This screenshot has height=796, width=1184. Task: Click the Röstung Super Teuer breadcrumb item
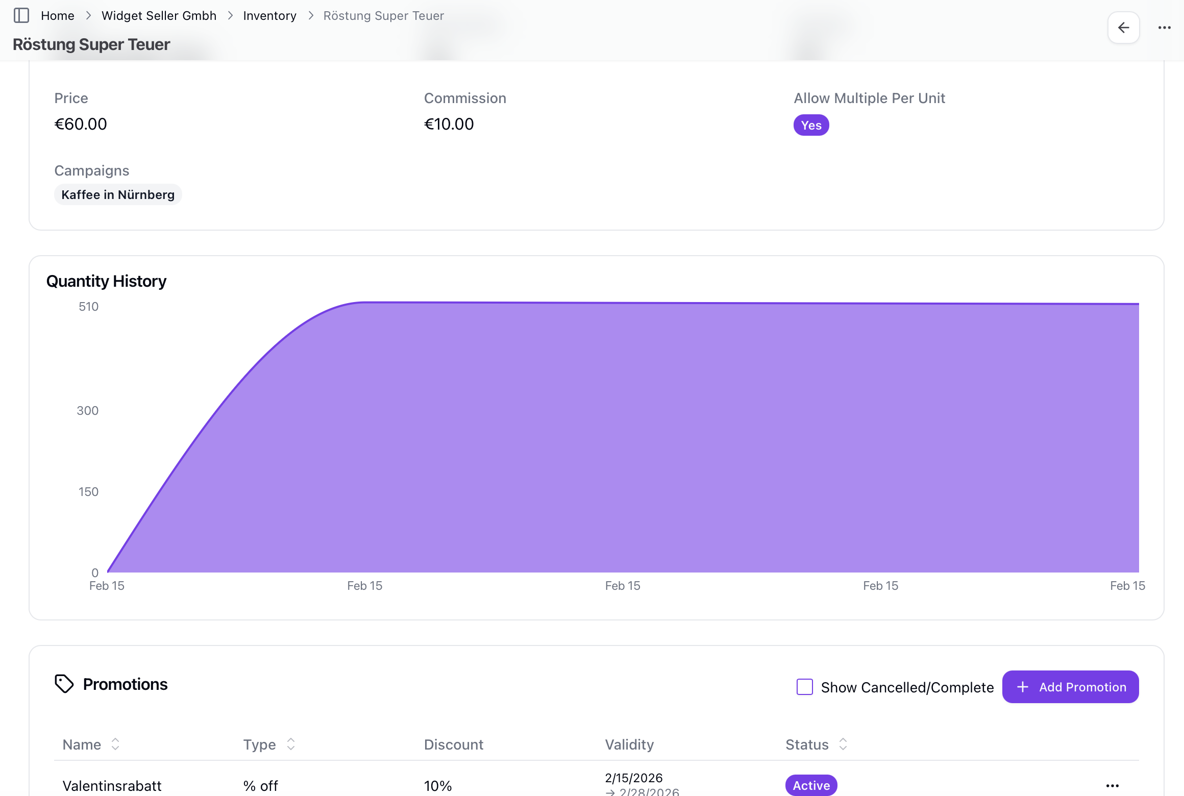tap(383, 16)
